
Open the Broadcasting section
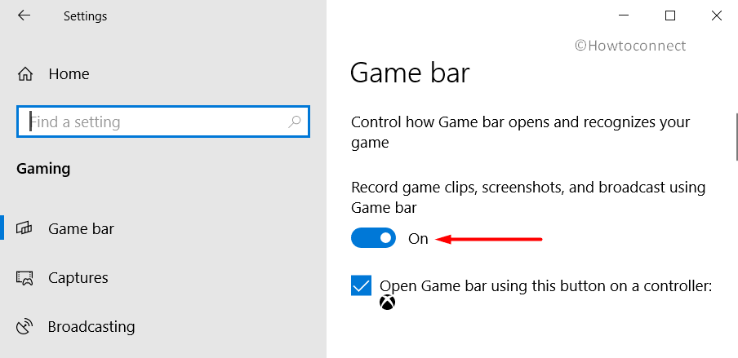click(x=91, y=326)
